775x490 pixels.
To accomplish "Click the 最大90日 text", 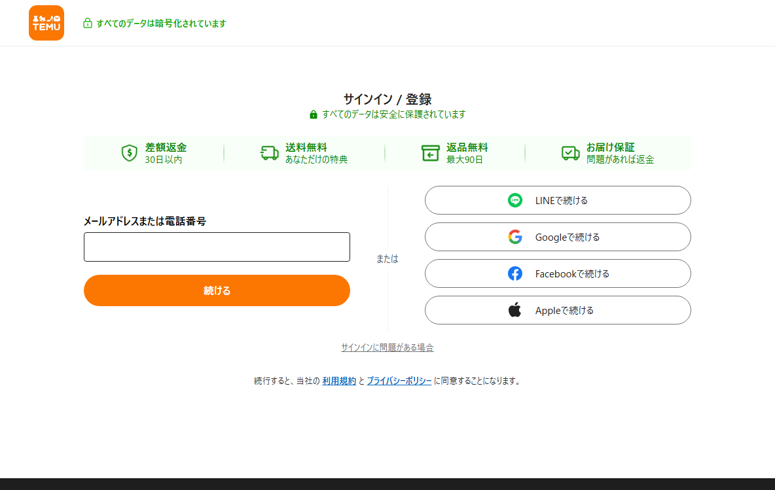I will (465, 160).
